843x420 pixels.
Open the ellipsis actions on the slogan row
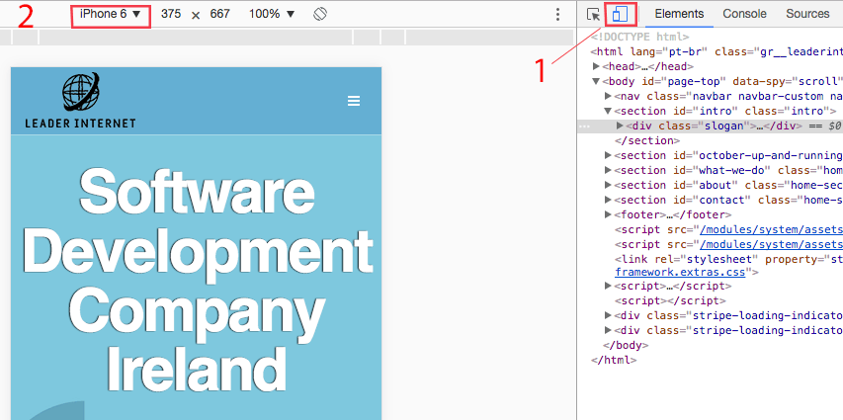(584, 126)
